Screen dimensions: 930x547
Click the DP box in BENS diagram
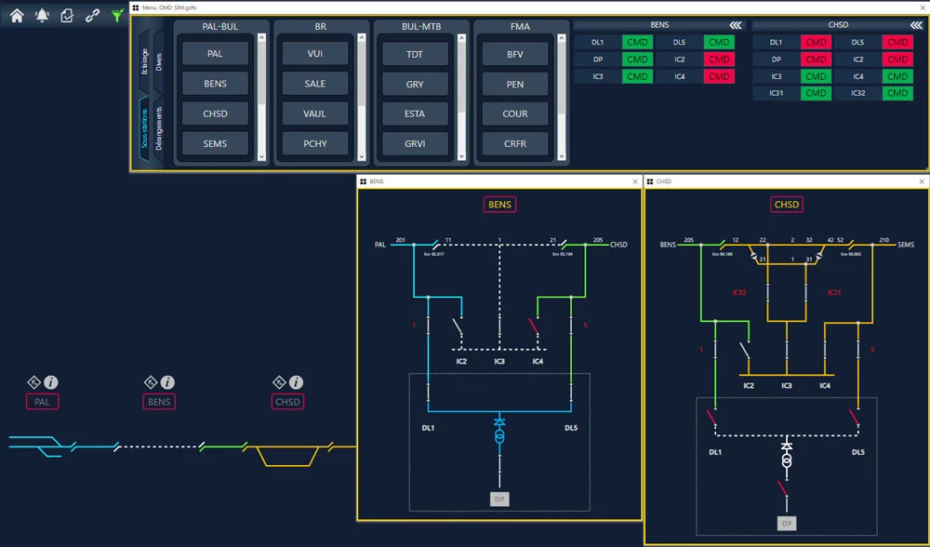pyautogui.click(x=499, y=500)
